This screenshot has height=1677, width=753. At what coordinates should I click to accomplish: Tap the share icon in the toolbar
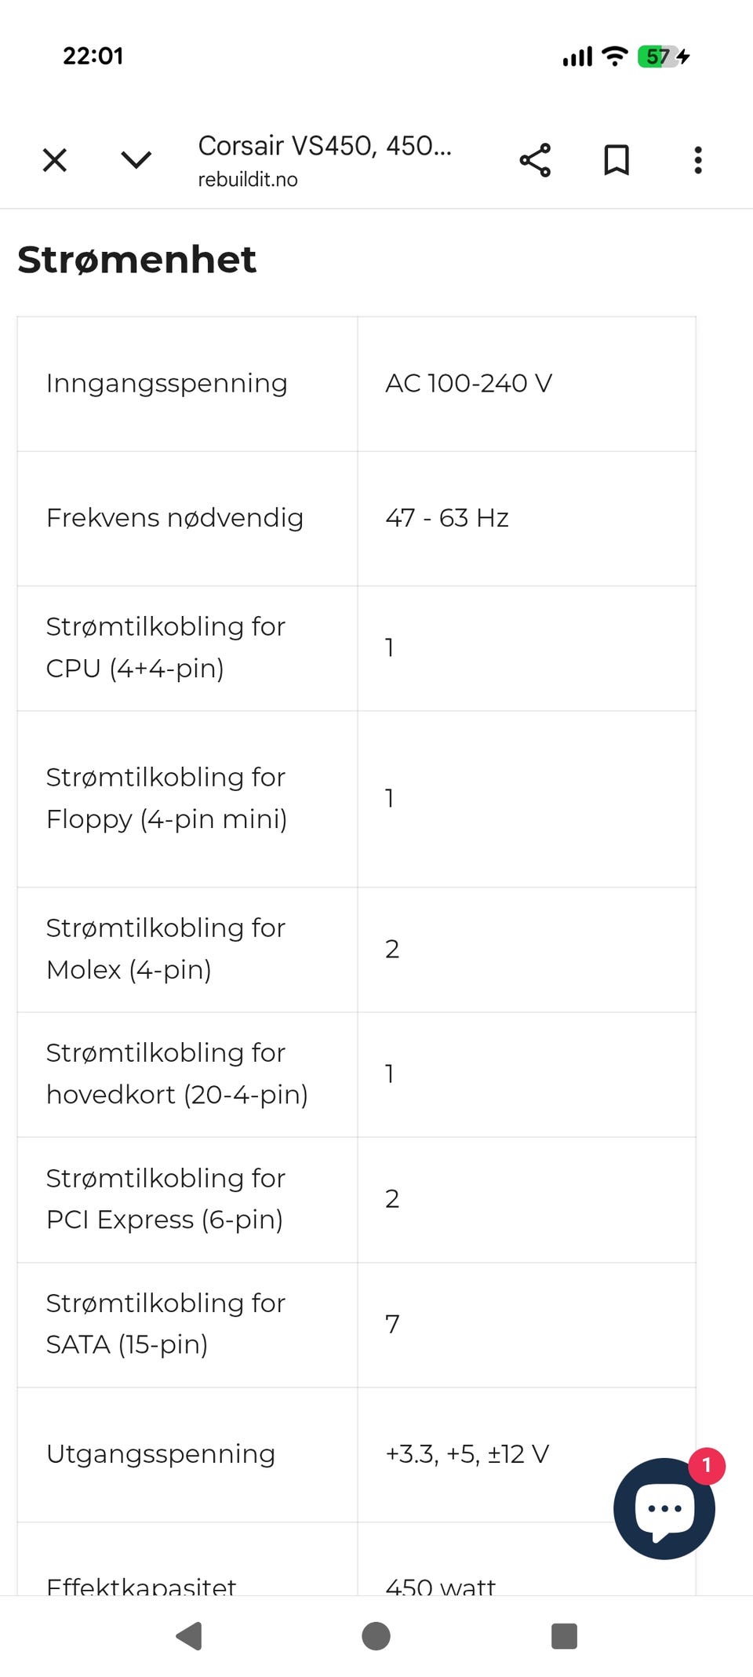pos(536,160)
